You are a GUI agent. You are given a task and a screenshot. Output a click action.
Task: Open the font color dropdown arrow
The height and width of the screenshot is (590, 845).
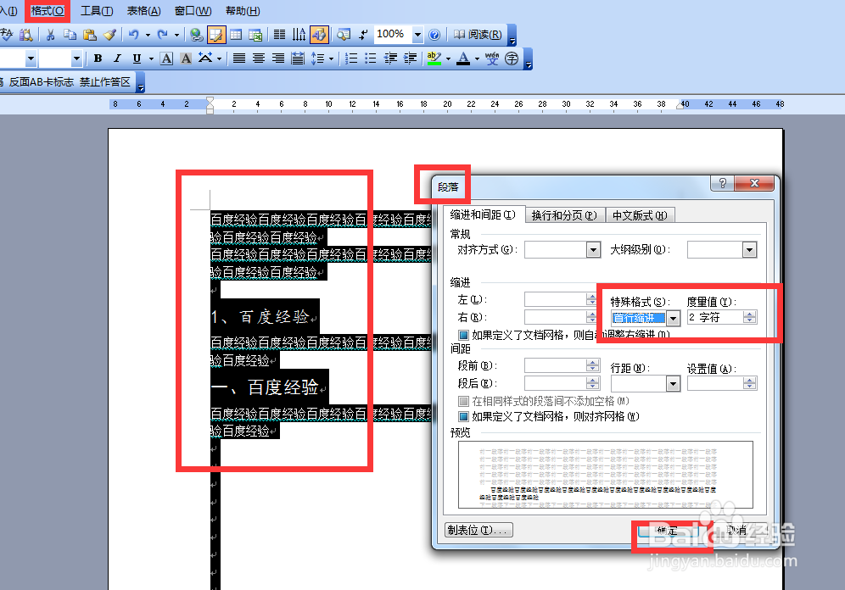tap(477, 58)
